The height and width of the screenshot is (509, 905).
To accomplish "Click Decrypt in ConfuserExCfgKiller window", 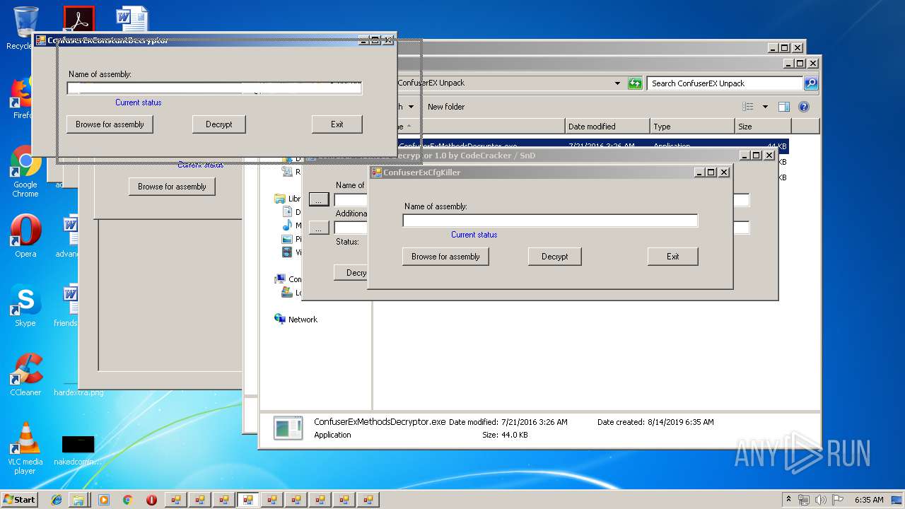I will [555, 257].
